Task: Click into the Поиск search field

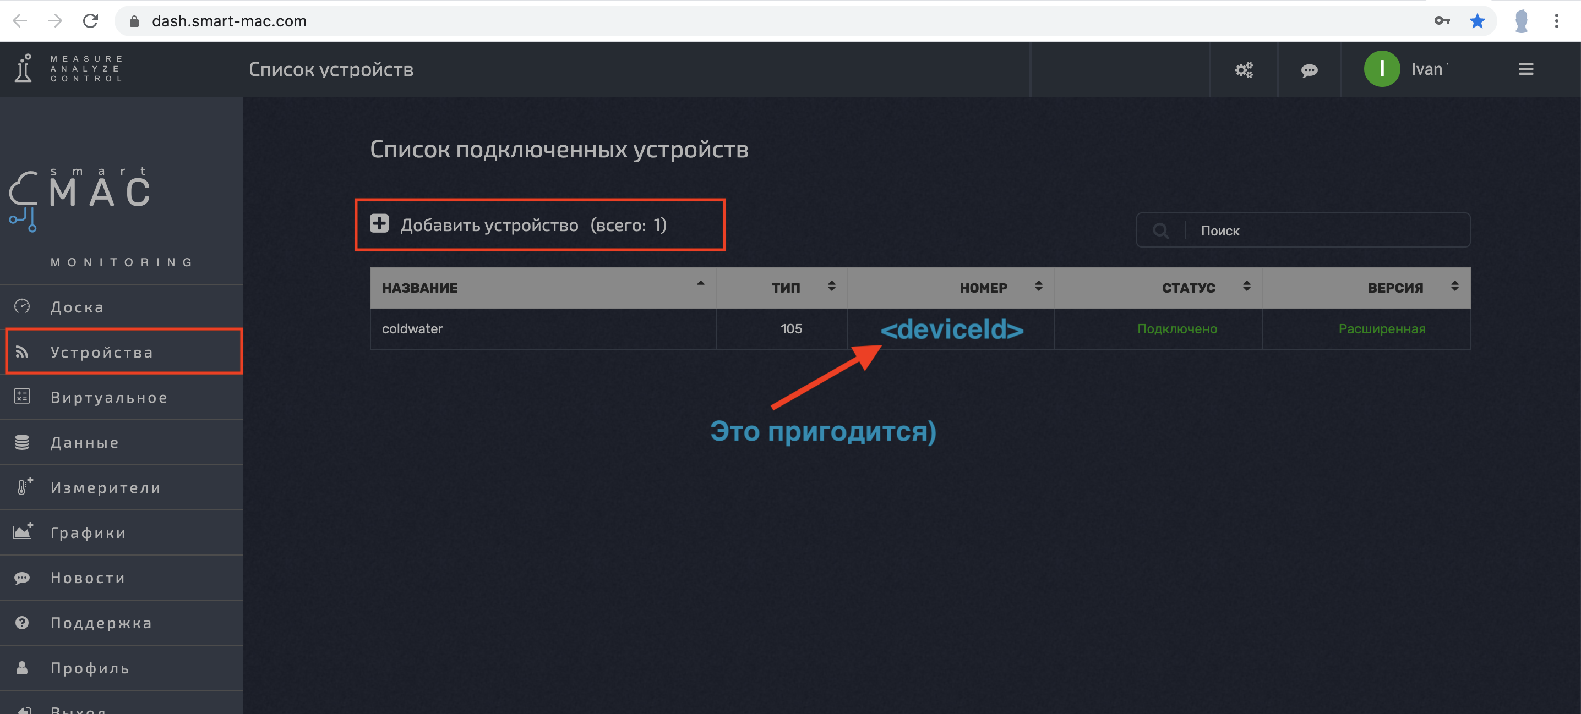Action: tap(1326, 230)
